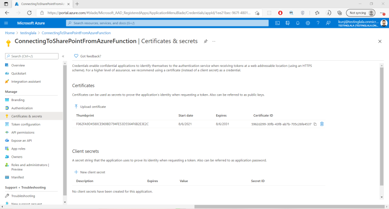389x209 pixels.
Task: Open Quickstart in the left menu
Action: 19,73
